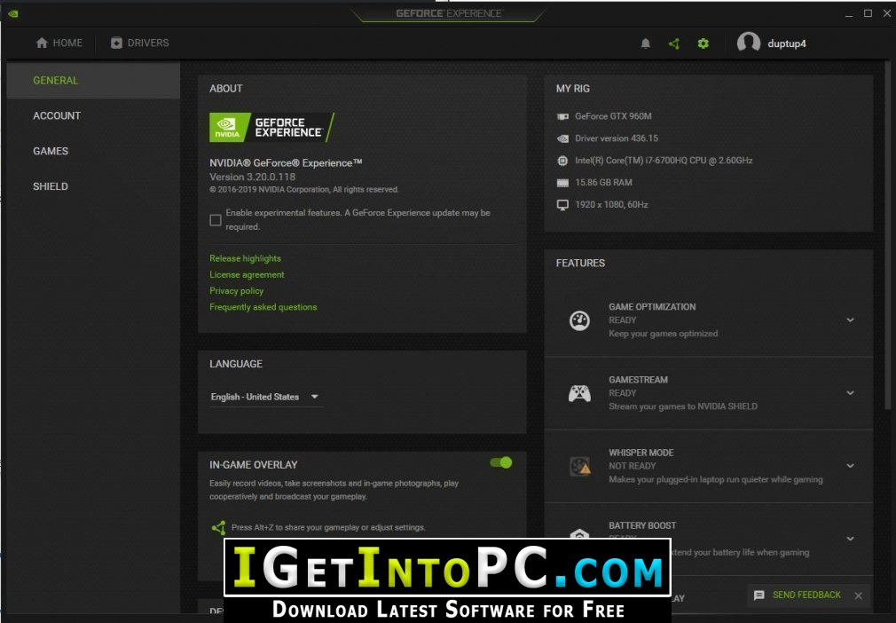Click the green share icon in header
896x623 pixels.
[x=674, y=43]
